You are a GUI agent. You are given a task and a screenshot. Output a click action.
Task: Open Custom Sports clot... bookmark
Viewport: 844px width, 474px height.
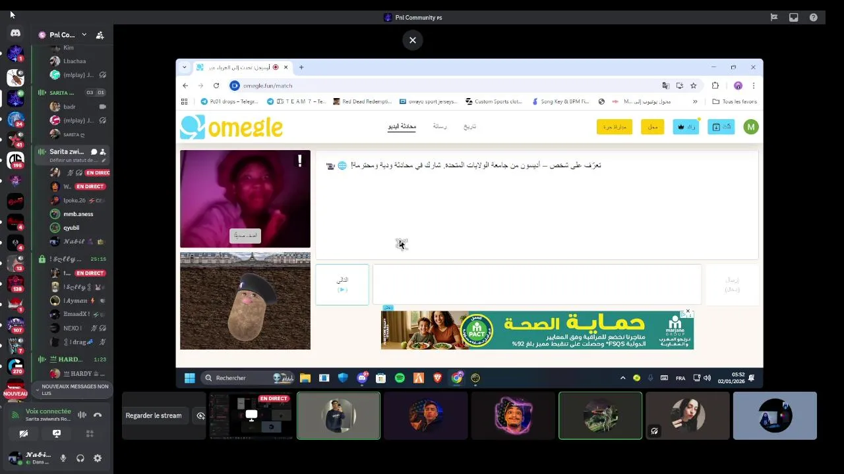494,101
